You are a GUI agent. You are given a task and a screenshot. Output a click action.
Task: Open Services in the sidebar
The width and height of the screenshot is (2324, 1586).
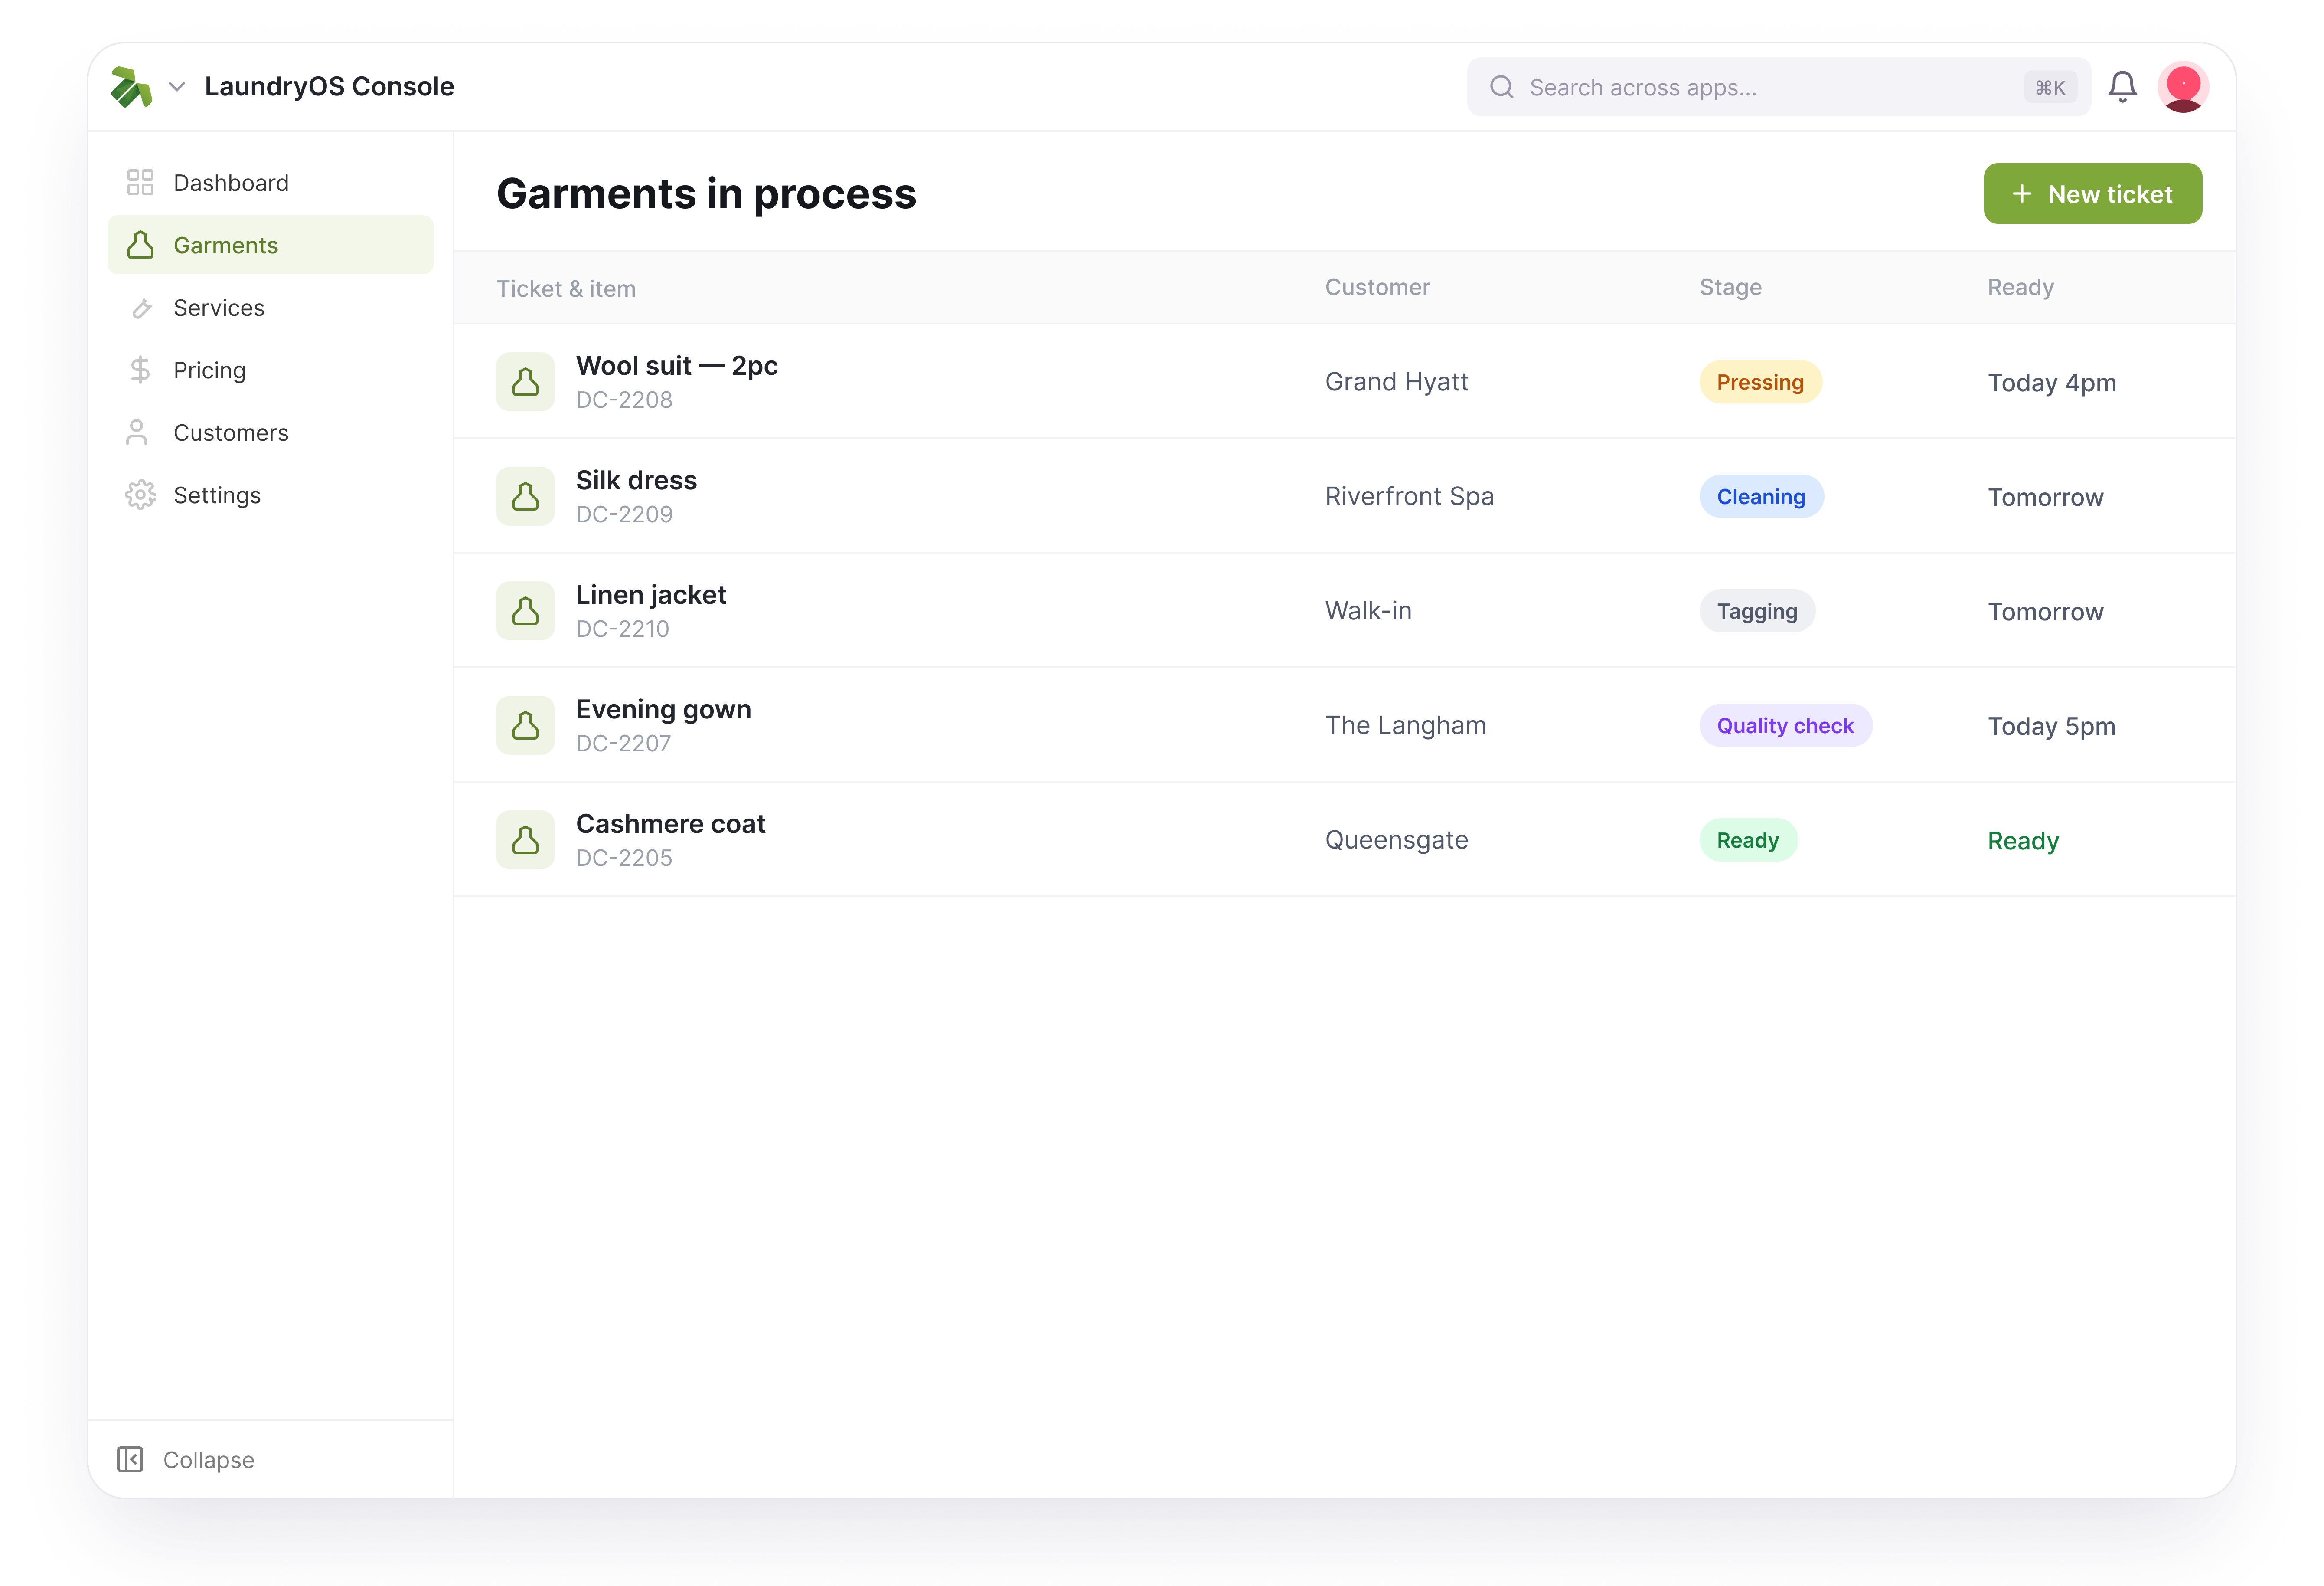point(270,307)
